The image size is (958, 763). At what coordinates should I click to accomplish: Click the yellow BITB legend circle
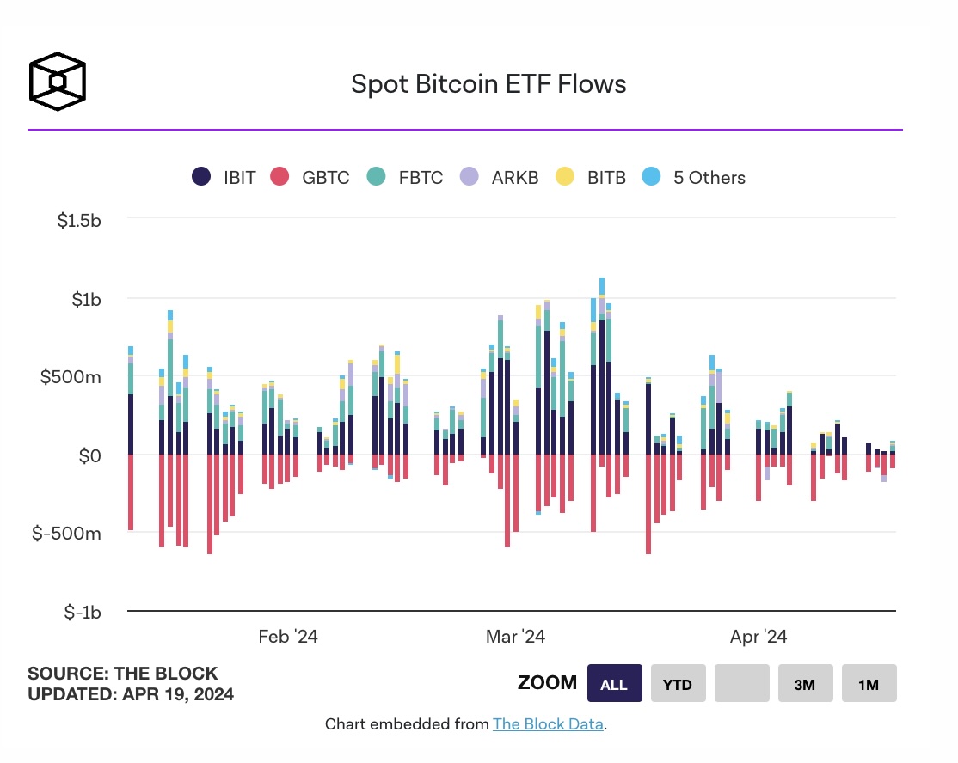tap(564, 176)
